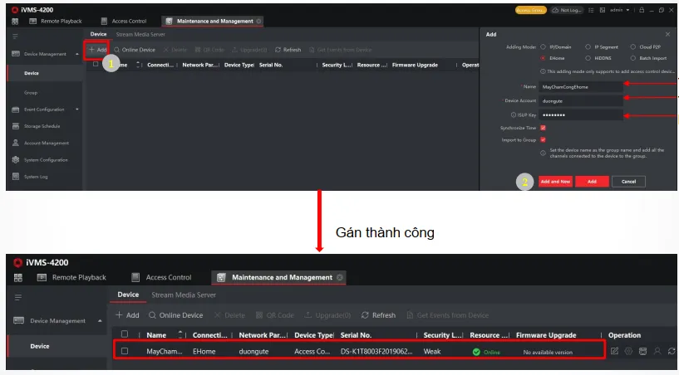
Task: Click the refresh icon ending the MayCham device row
Action: [671, 351]
